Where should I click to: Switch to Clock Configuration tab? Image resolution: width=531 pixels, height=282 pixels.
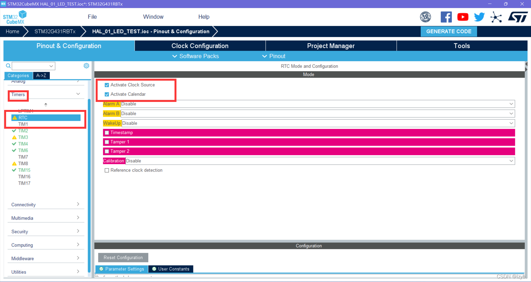coord(200,46)
